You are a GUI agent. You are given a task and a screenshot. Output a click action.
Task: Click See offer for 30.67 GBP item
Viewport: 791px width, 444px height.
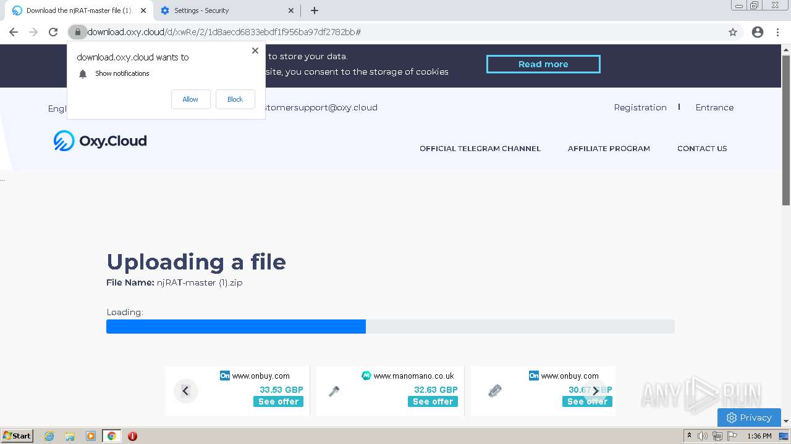[x=587, y=401]
